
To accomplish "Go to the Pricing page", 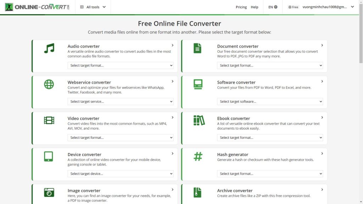I will 241,7.
